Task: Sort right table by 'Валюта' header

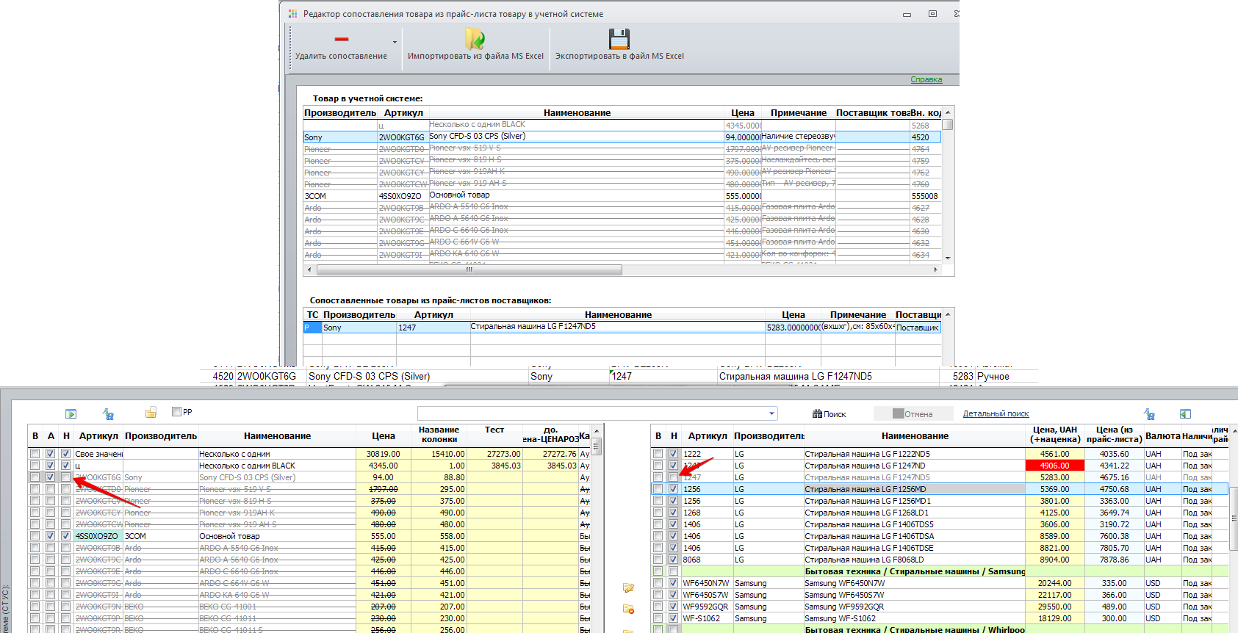Action: [x=1162, y=435]
